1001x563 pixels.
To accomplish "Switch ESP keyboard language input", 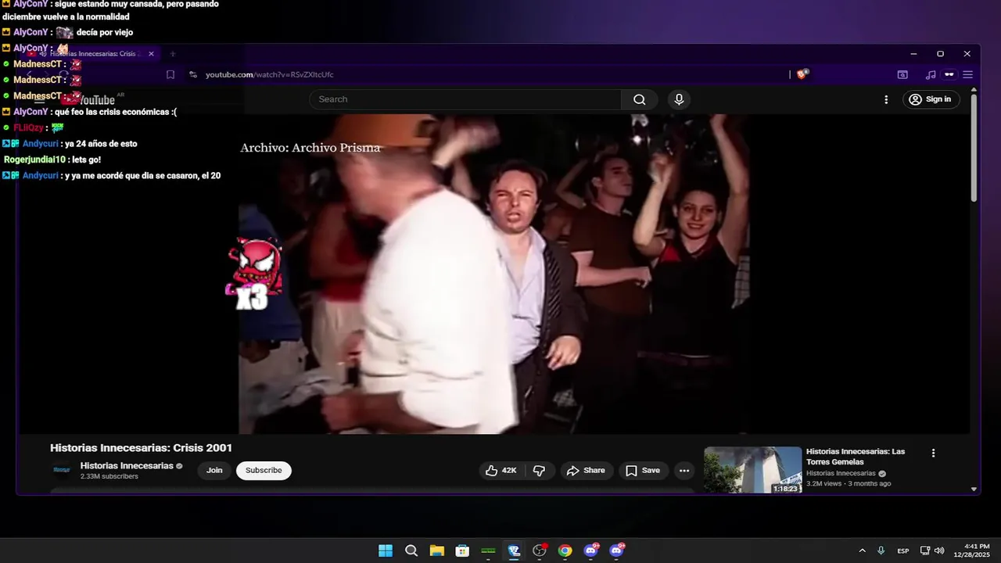I will coord(903,550).
